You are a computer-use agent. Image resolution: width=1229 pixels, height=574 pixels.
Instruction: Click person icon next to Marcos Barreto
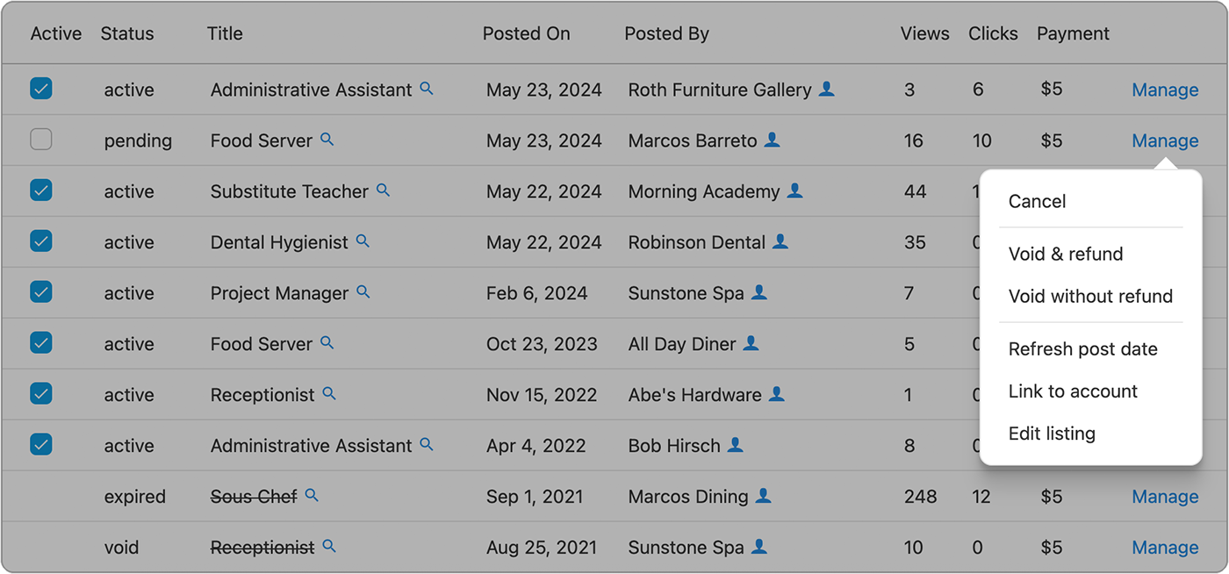pyautogui.click(x=772, y=140)
